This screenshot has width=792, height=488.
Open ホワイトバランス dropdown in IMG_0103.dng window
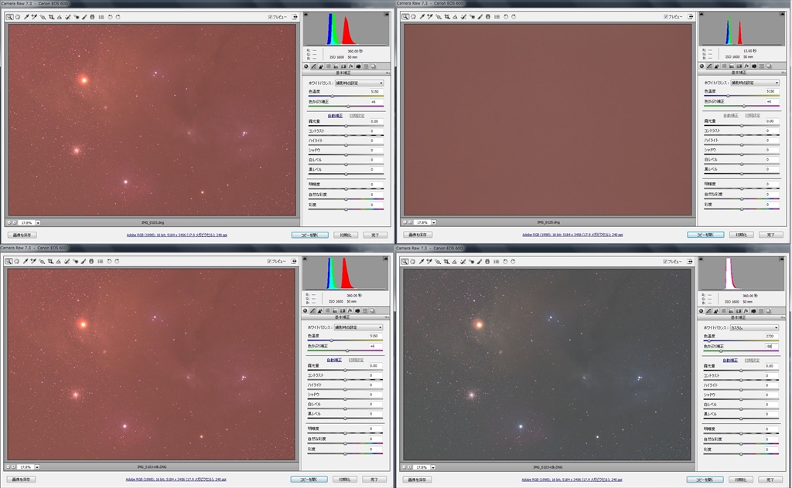point(359,83)
